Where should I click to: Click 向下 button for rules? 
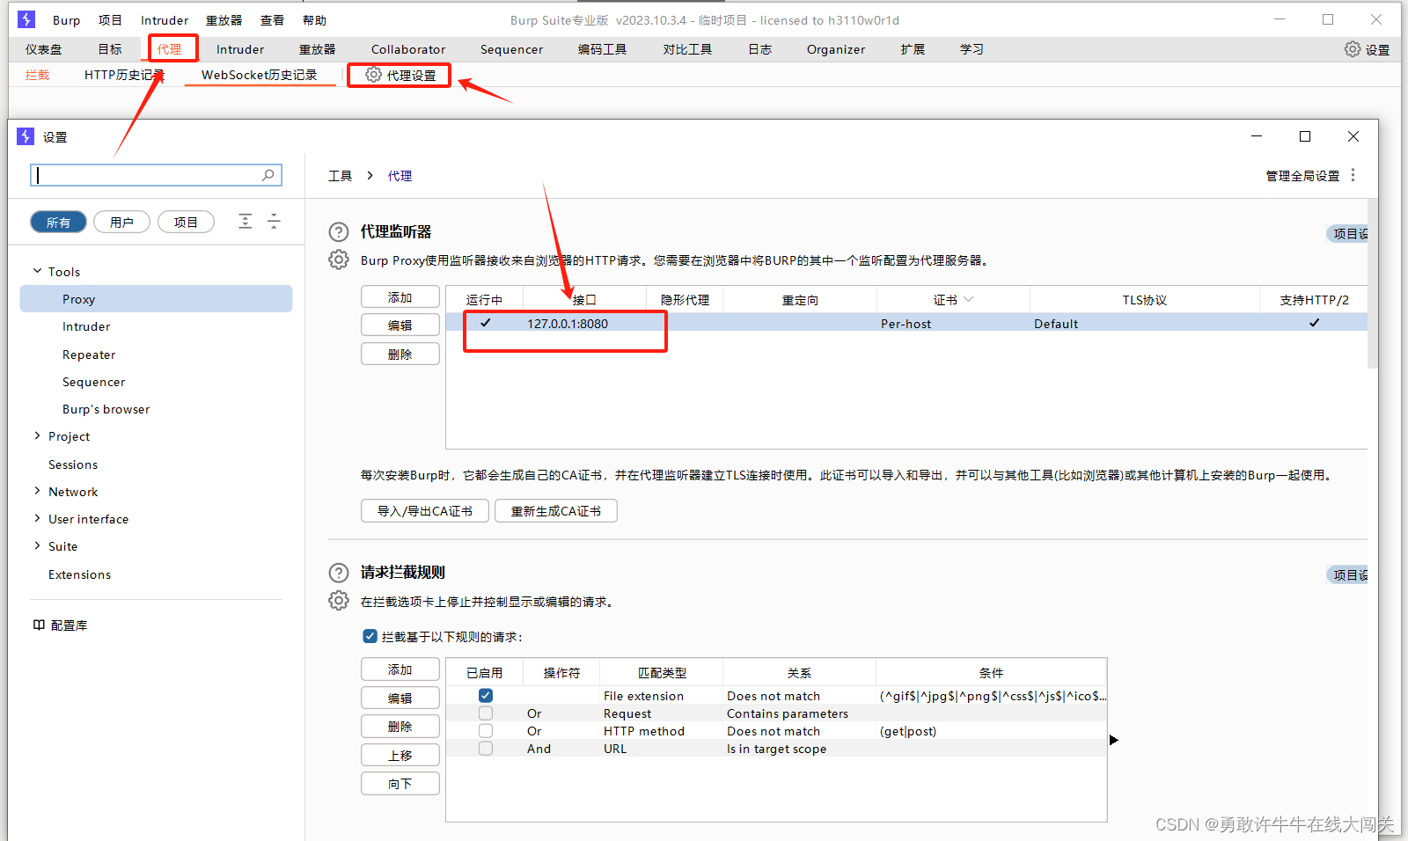[x=400, y=783]
